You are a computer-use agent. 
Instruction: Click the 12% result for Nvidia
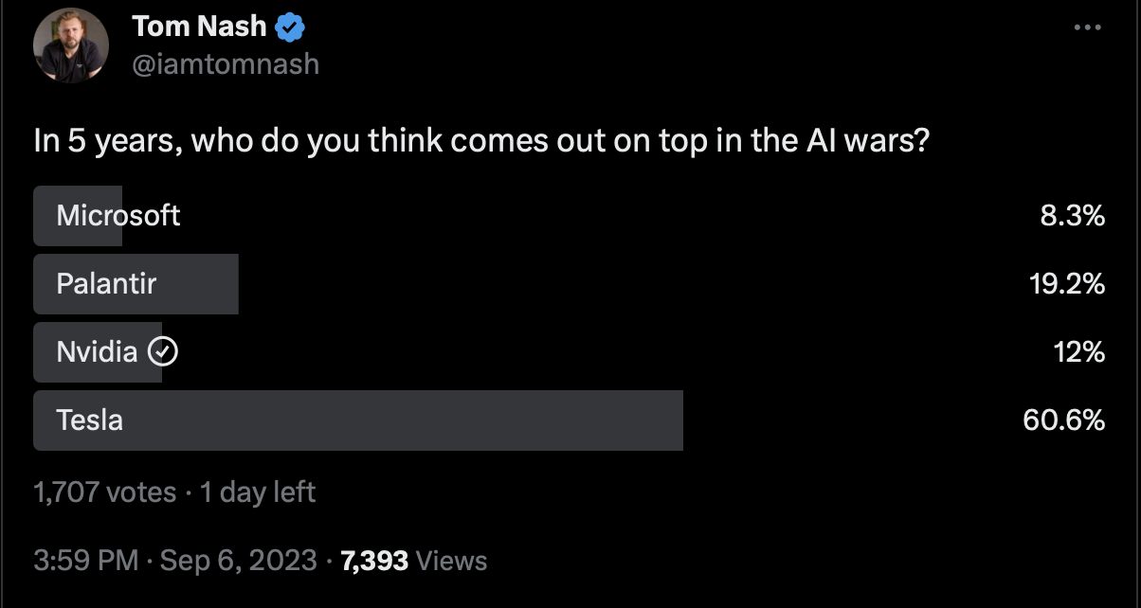click(1078, 352)
